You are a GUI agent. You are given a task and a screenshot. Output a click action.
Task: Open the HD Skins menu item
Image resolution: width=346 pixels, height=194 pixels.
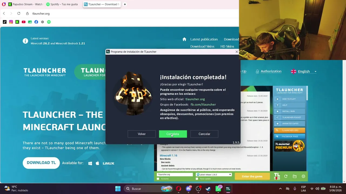(227, 46)
